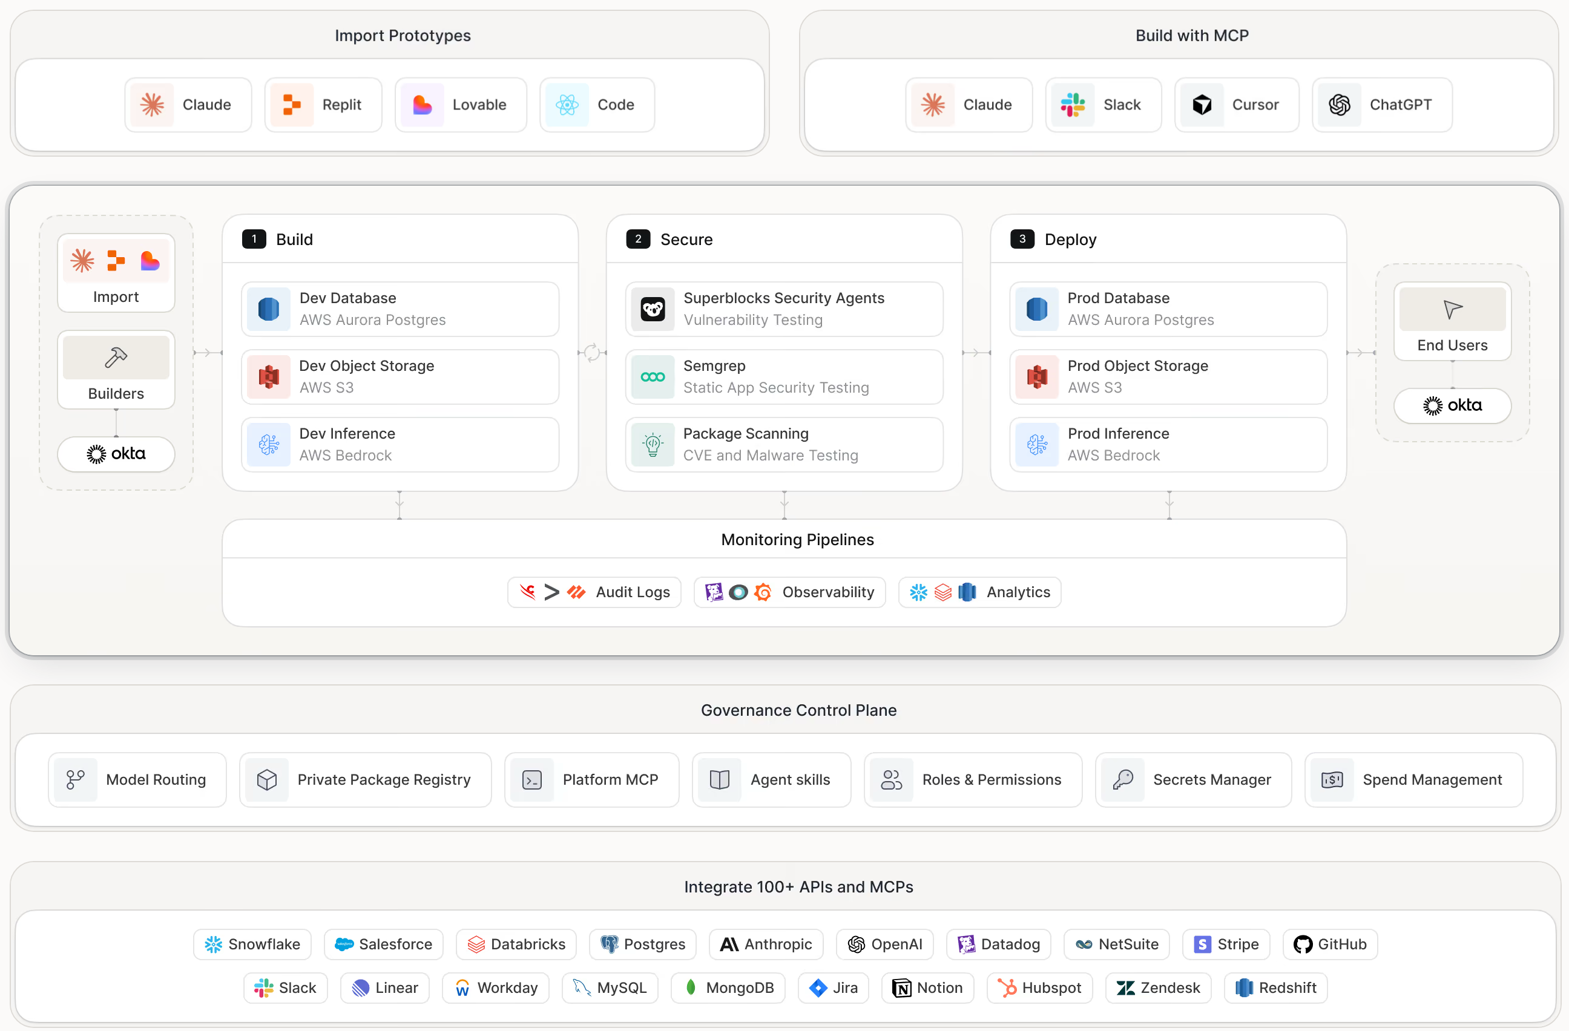Click the Deploy step header
This screenshot has width=1569, height=1031.
click(x=1169, y=239)
